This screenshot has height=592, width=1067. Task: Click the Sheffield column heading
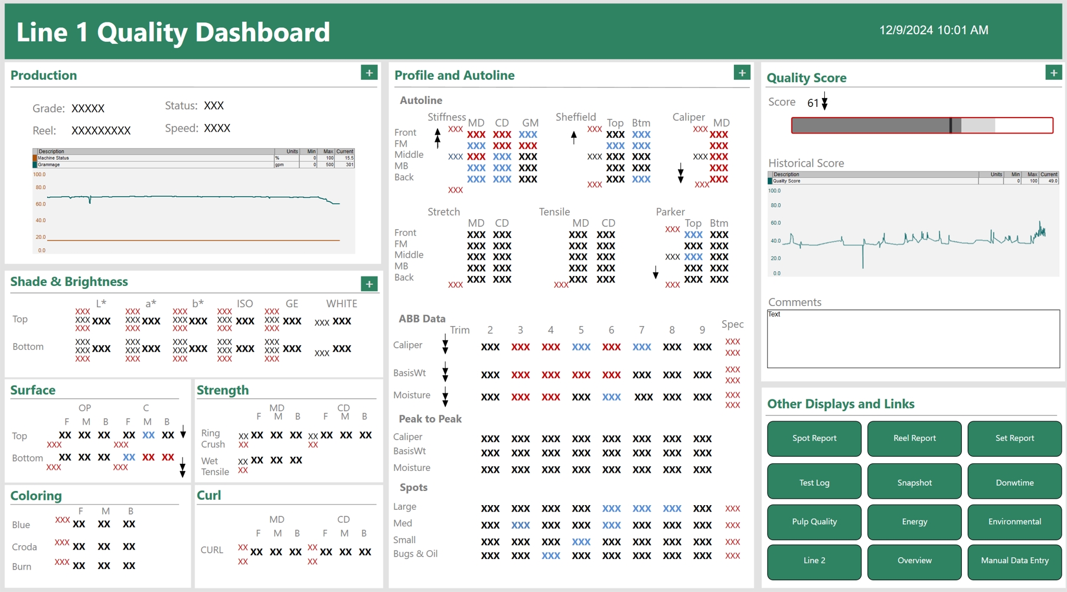pos(576,117)
